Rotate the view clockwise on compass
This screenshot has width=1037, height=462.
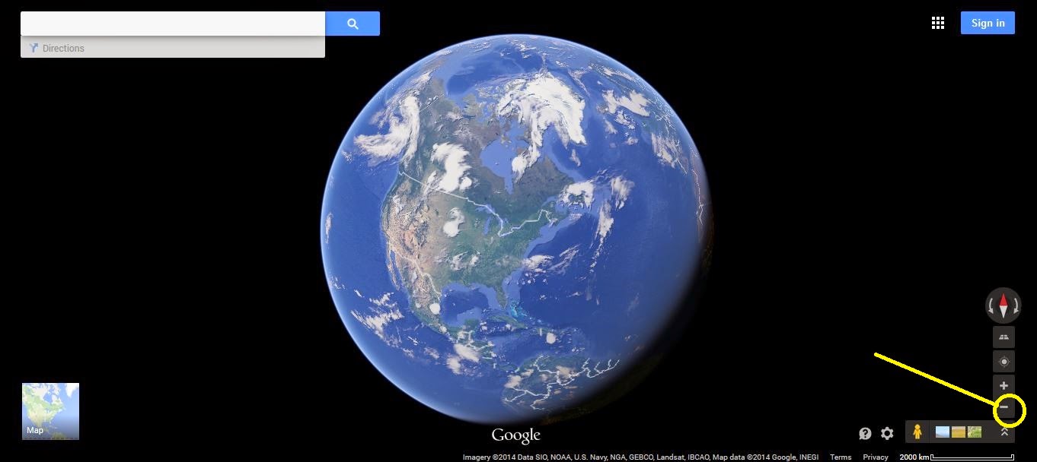coord(1016,306)
